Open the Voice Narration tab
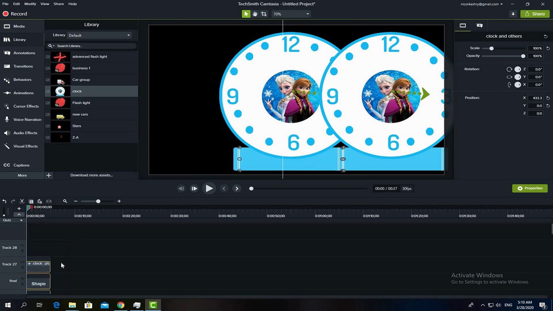Viewport: 553px width, 311px height. click(27, 120)
